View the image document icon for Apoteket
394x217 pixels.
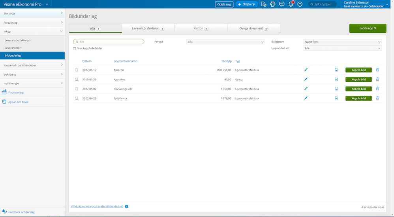tap(336, 79)
